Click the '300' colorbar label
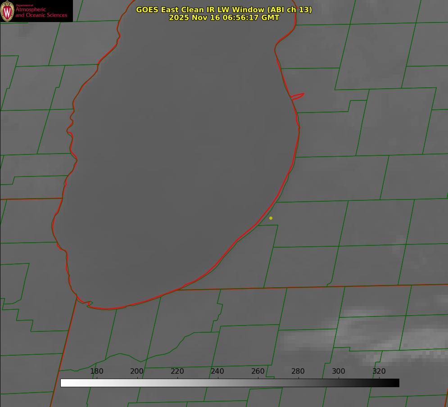448x407 pixels. [x=338, y=371]
